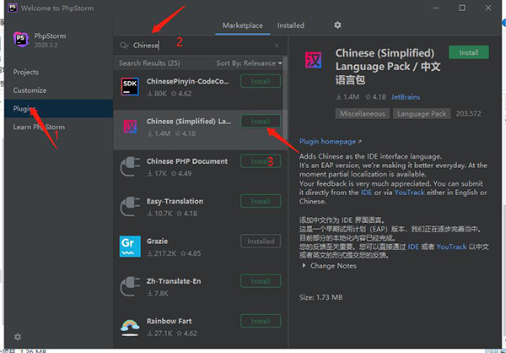Open the Plugin homepage link
This screenshot has height=353, width=506.
click(x=331, y=141)
